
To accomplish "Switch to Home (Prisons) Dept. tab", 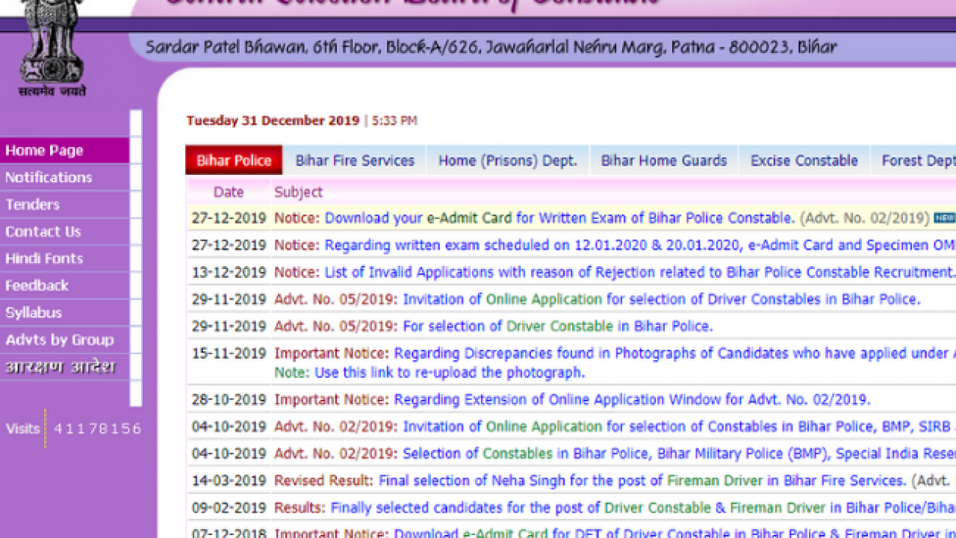I will 507,161.
